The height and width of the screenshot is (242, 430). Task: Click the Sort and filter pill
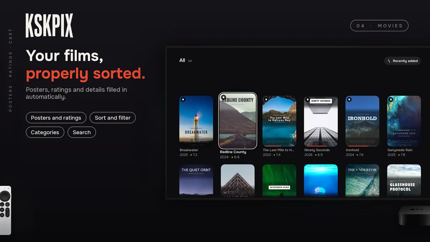click(113, 118)
